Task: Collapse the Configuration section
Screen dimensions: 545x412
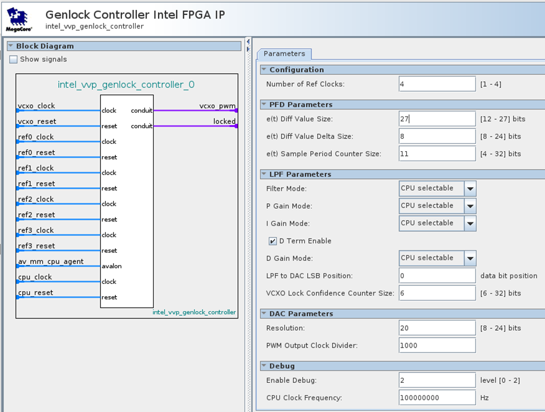Action: tap(264, 70)
